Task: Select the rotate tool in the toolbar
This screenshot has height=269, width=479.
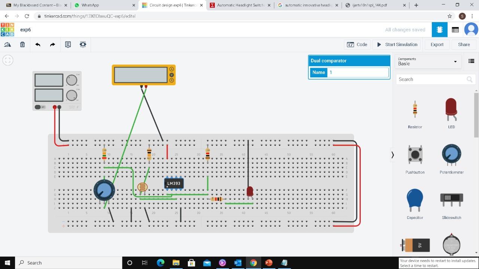Action: click(7, 44)
